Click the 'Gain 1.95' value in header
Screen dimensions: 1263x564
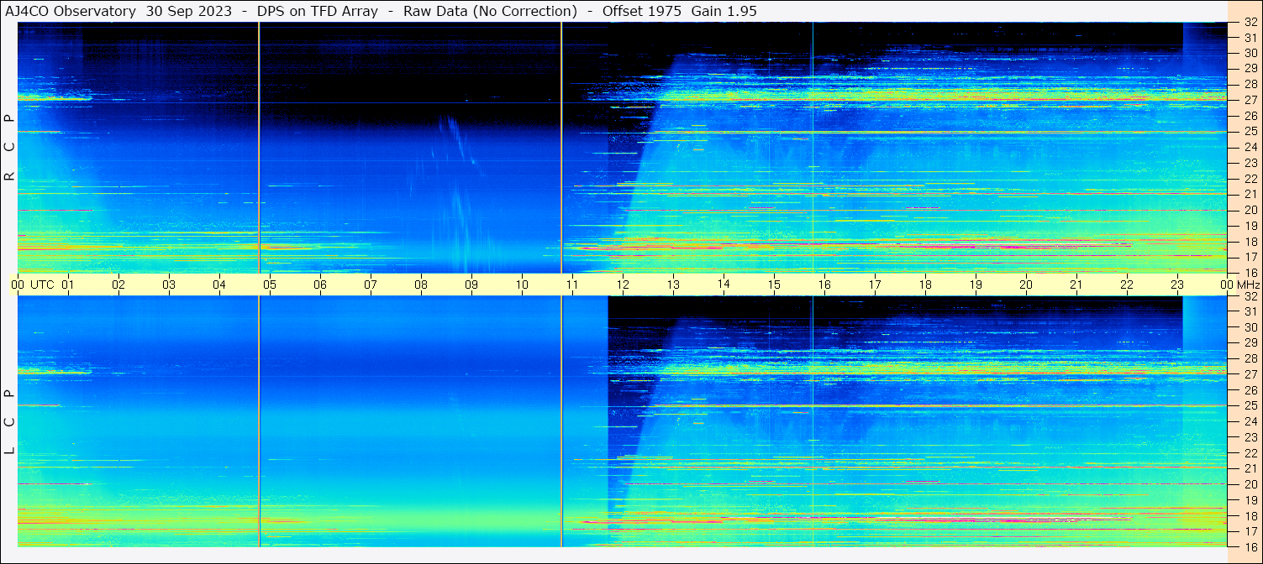pyautogui.click(x=724, y=11)
